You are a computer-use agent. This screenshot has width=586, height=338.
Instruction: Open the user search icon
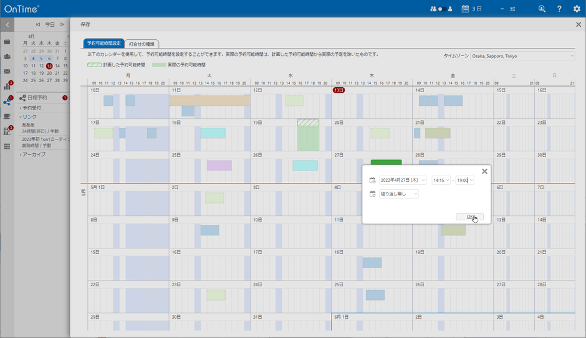(542, 9)
